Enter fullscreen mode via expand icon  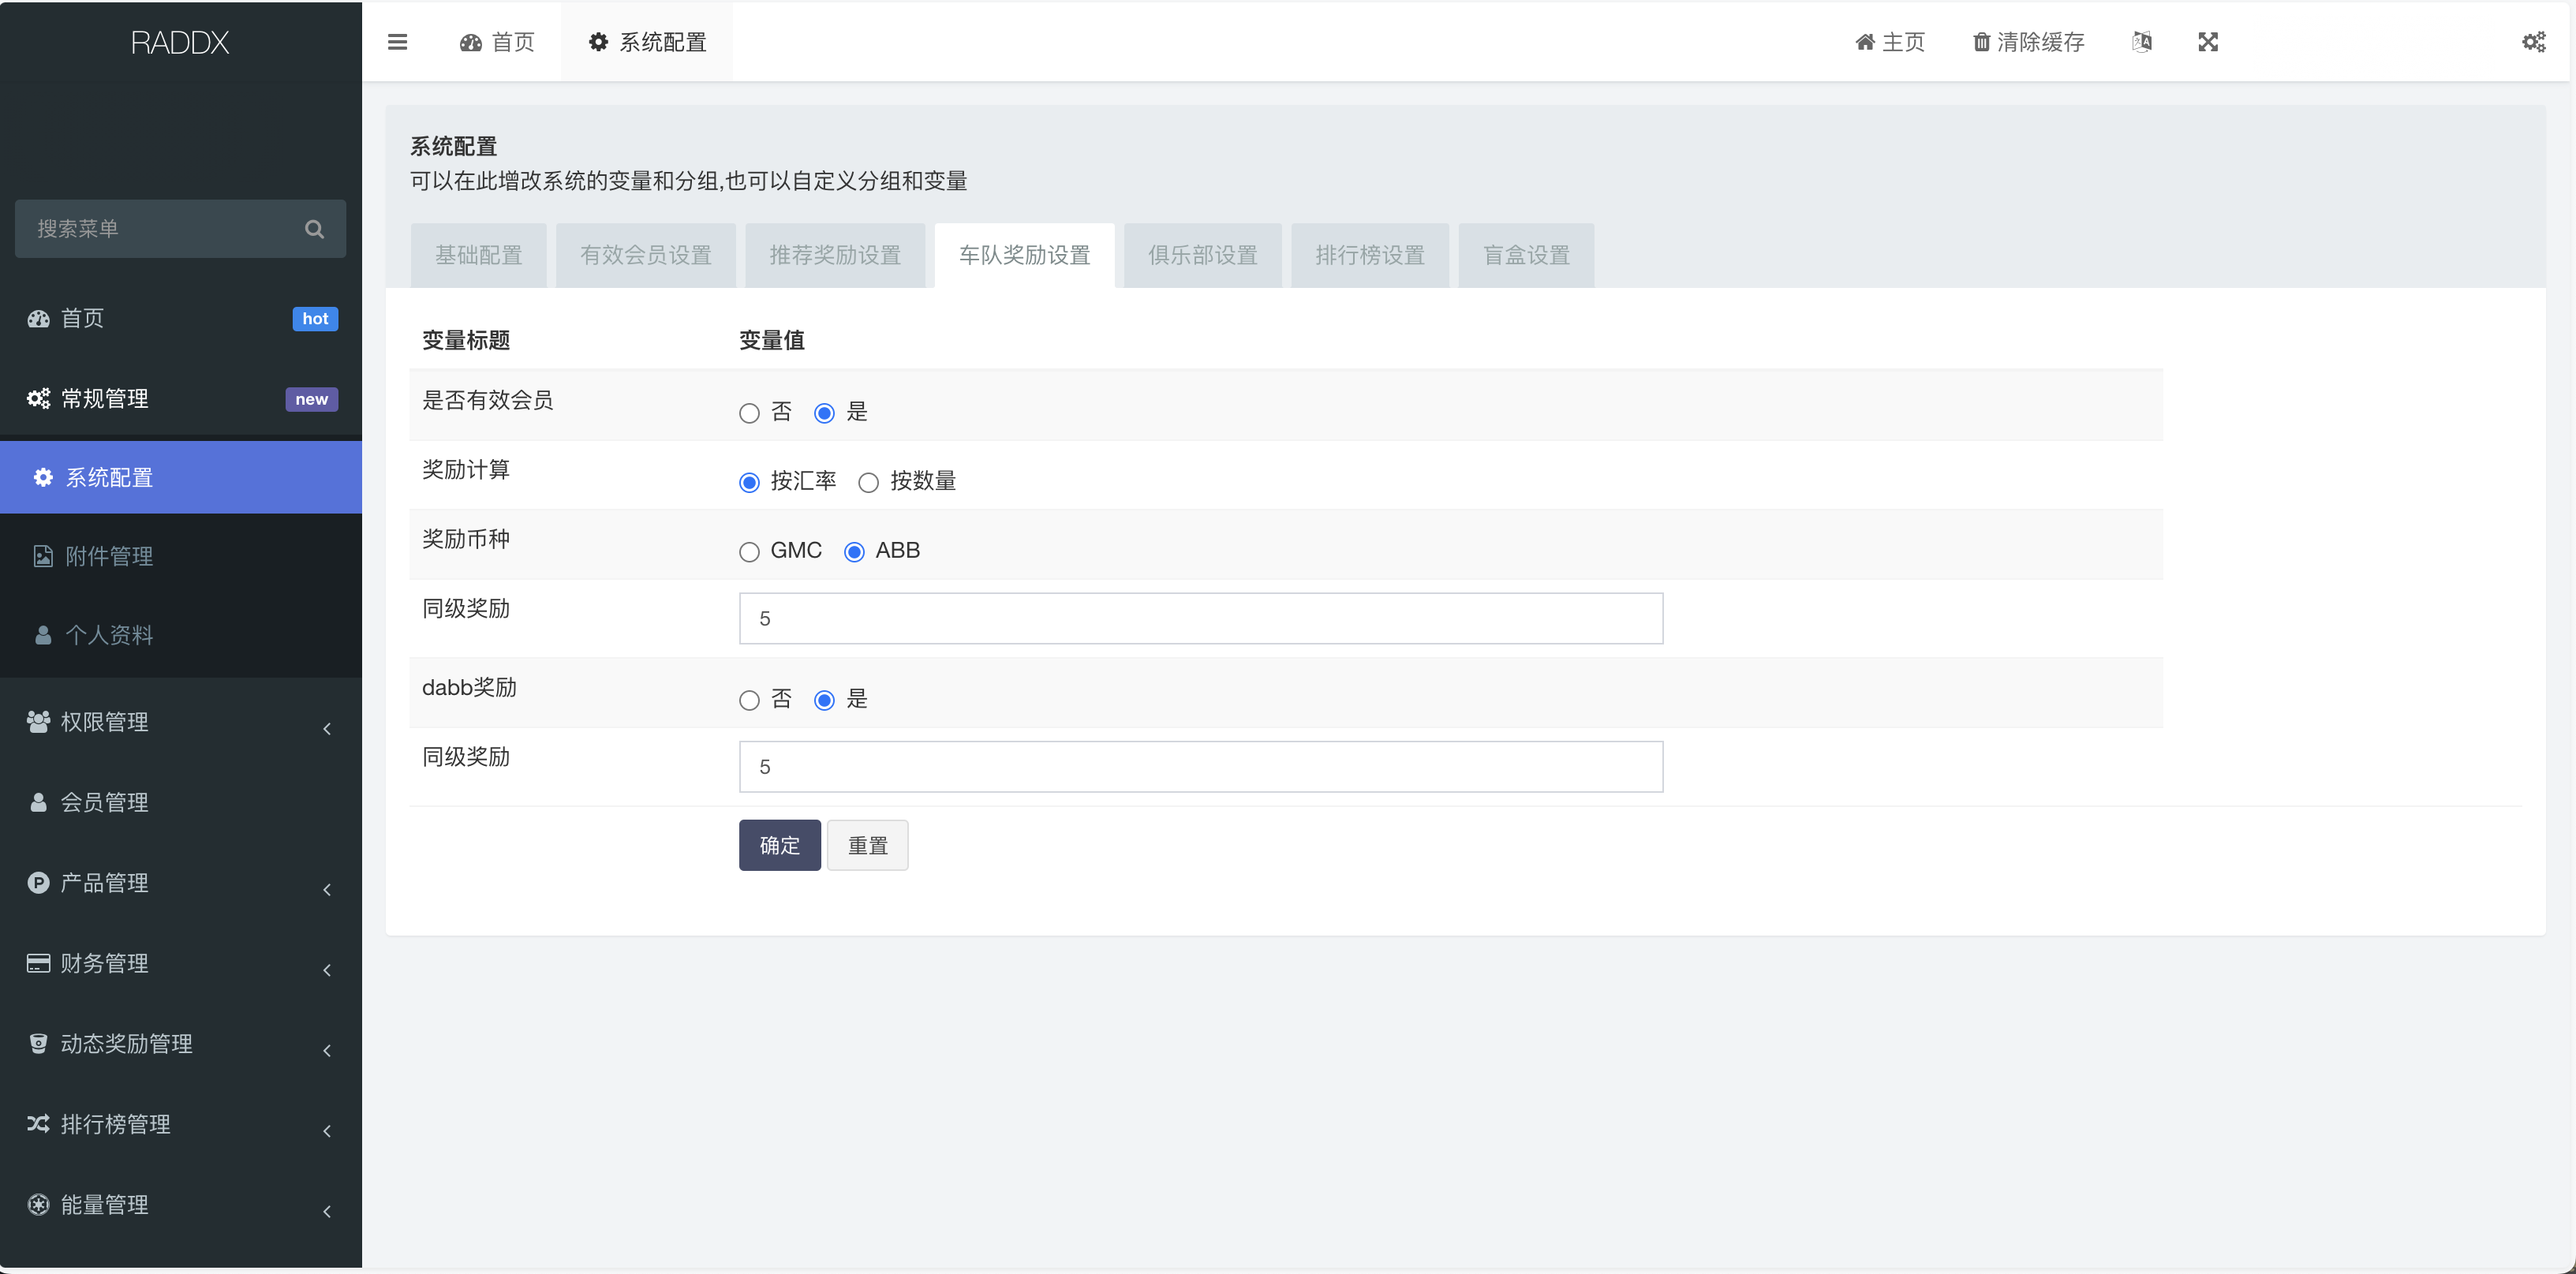coord(2208,42)
